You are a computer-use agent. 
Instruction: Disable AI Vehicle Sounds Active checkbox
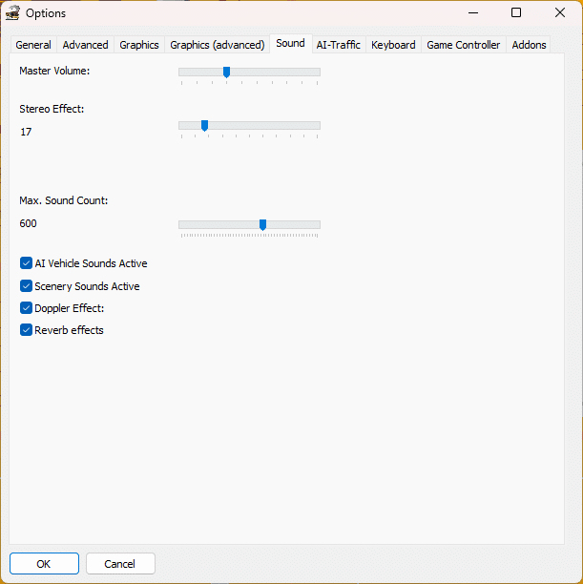click(x=27, y=263)
